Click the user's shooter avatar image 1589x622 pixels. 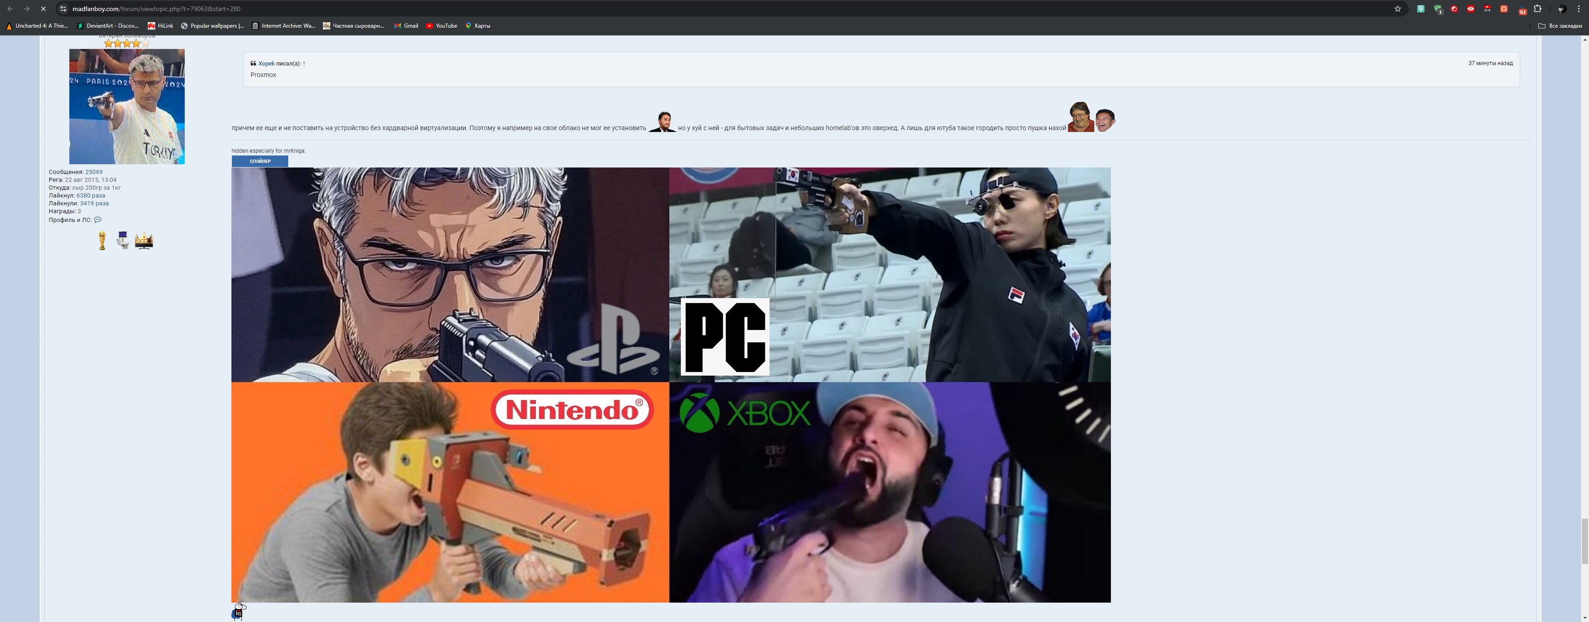pyautogui.click(x=127, y=106)
